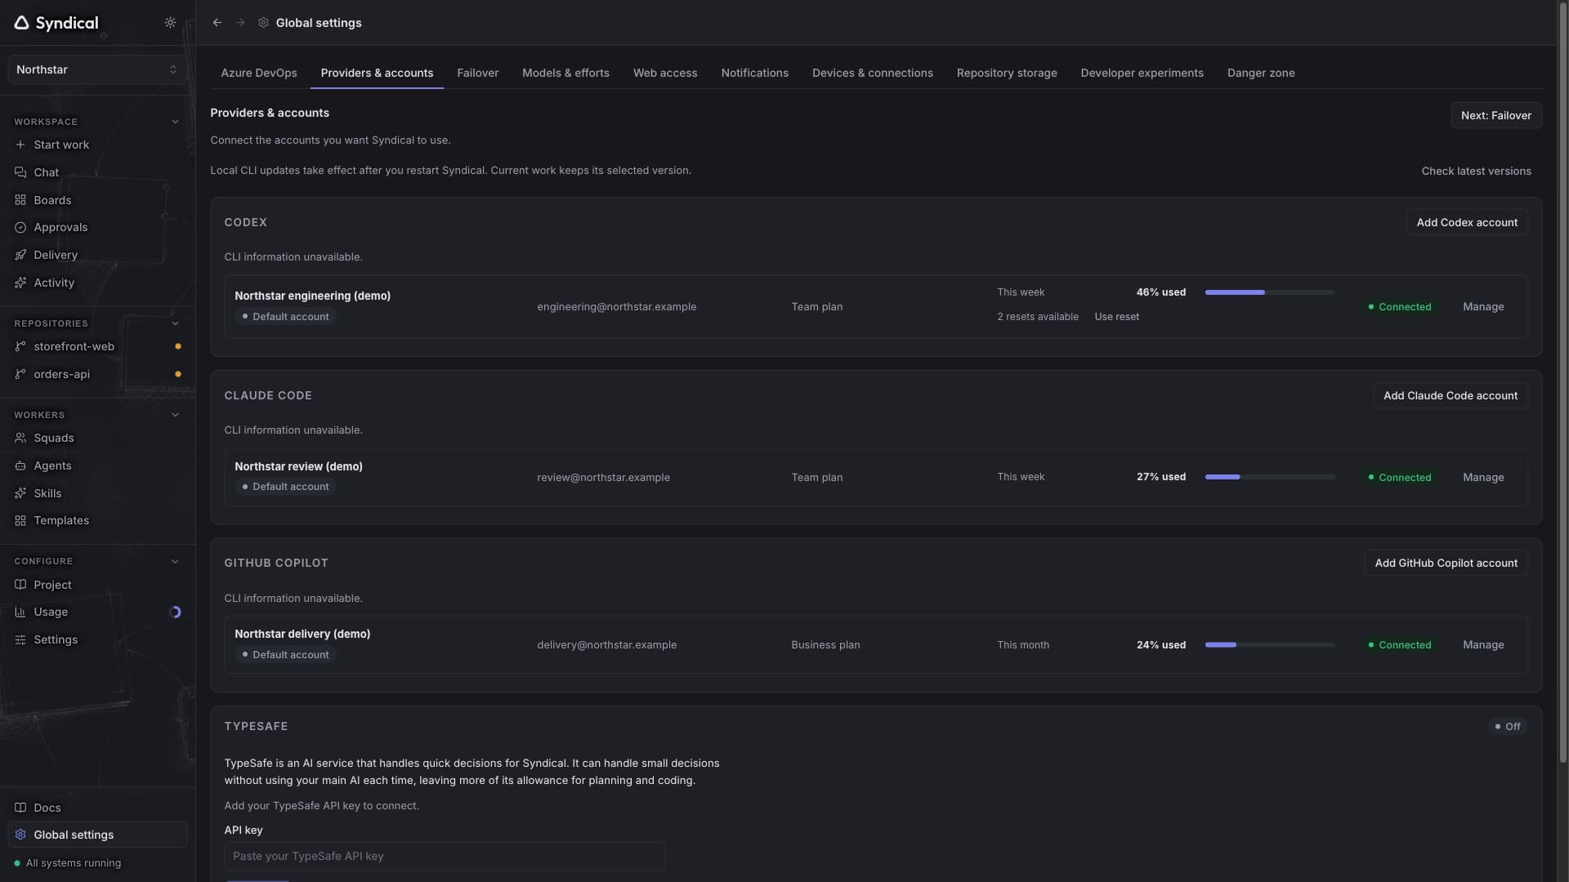
Task: Manage the Northstar review account
Action: (x=1483, y=477)
